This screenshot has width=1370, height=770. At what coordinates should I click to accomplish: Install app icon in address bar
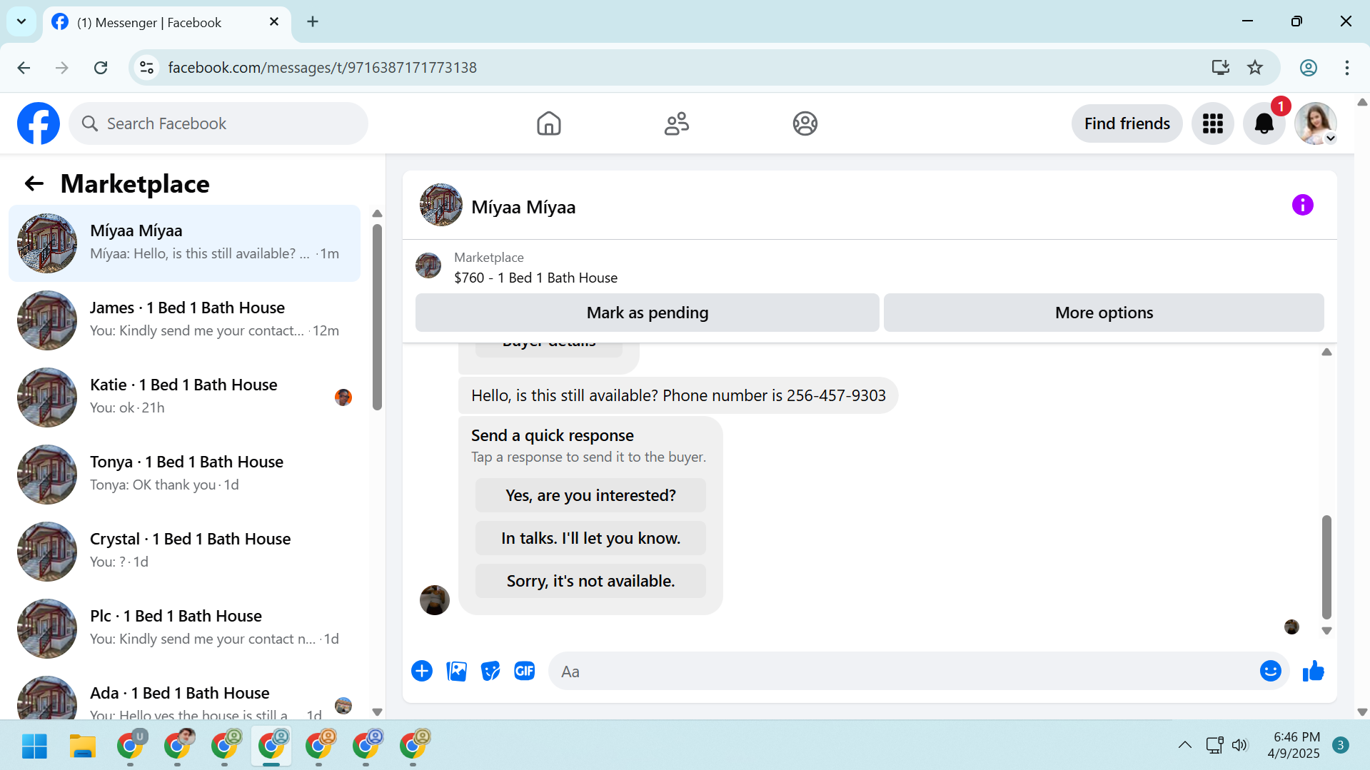(x=1220, y=68)
